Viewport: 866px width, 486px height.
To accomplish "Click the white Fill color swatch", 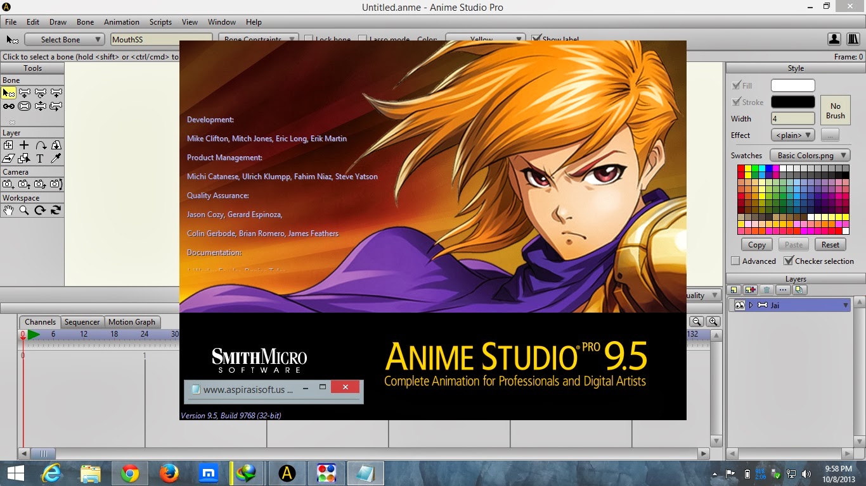I will [x=792, y=85].
